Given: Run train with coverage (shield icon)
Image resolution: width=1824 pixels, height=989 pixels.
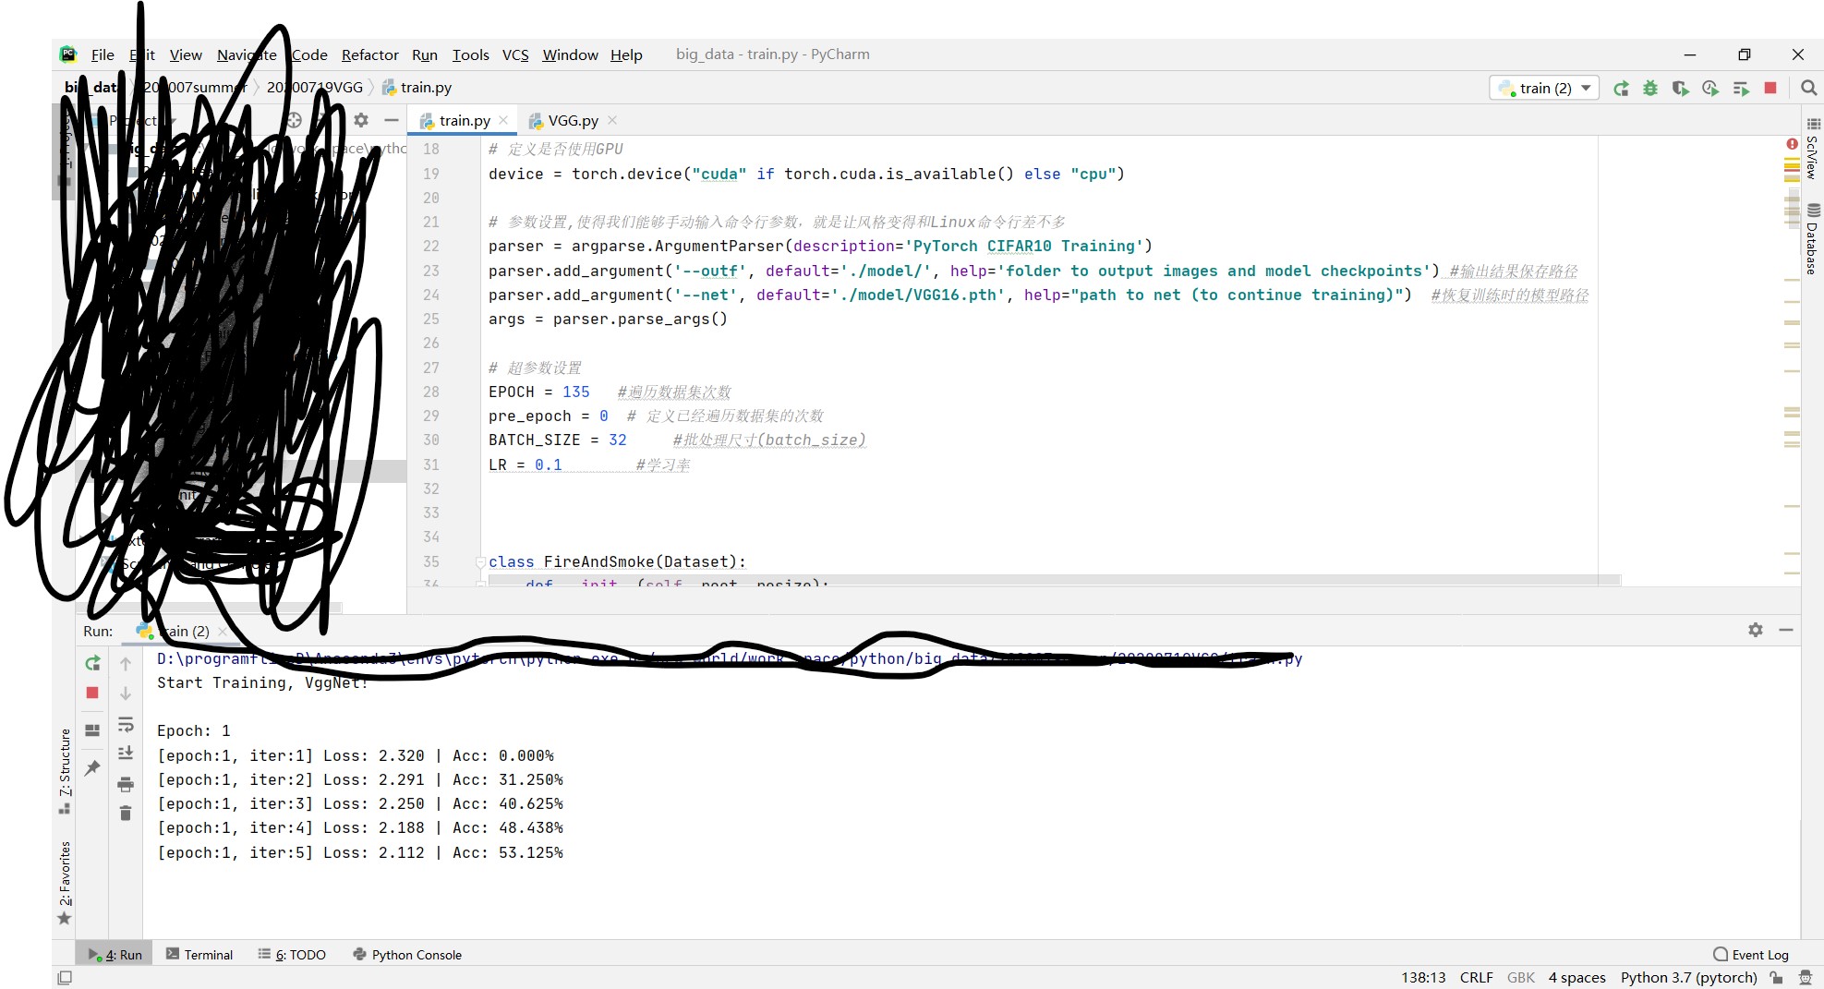Looking at the screenshot, I should pyautogui.click(x=1681, y=89).
